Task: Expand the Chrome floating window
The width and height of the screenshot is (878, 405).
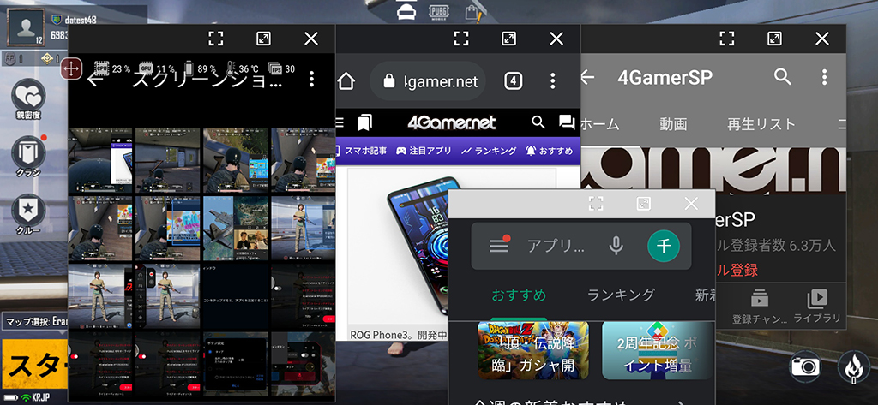Action: (508, 39)
